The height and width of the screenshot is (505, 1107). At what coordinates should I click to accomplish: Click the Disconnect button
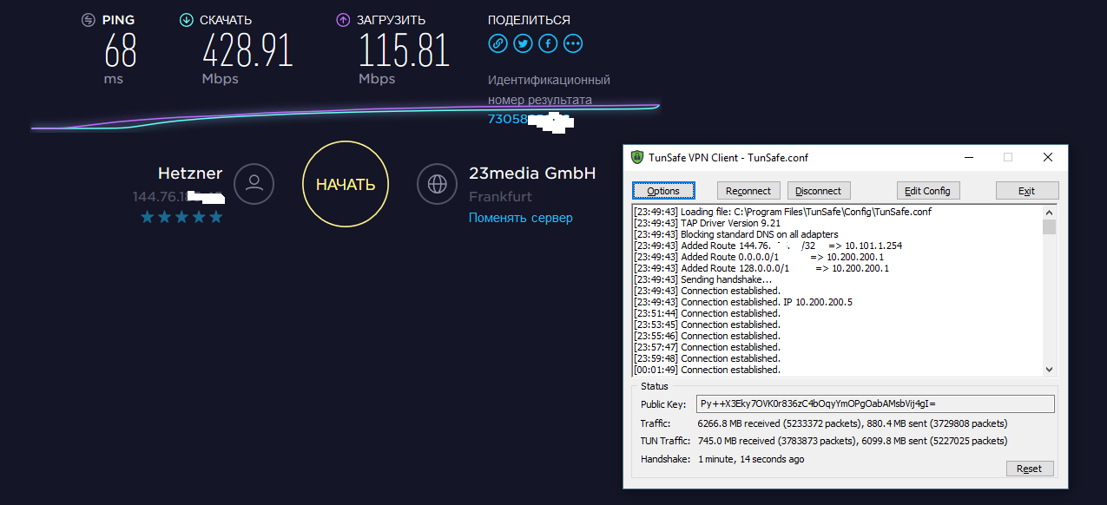pyautogui.click(x=818, y=191)
